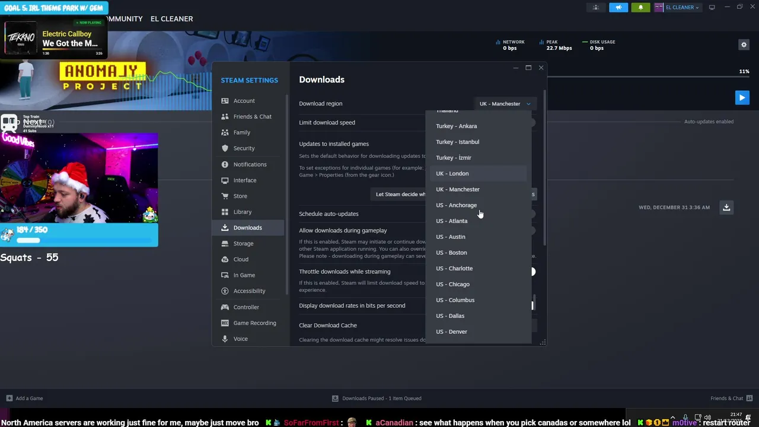Open downloads page gear settings
Screen dimensions: 759x427
744,44
